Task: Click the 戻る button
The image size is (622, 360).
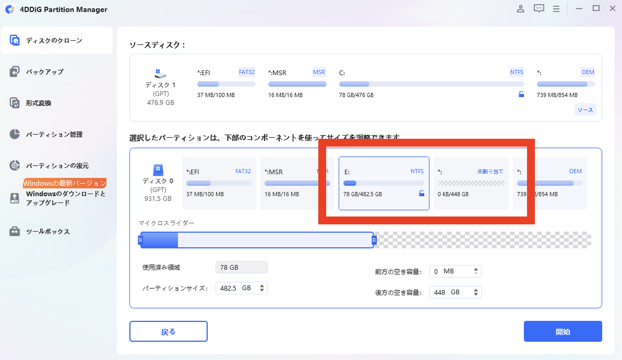Action: tap(168, 331)
